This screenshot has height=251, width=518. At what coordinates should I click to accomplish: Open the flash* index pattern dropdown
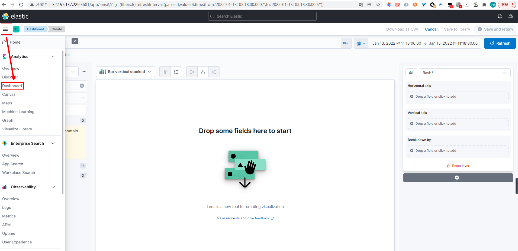465,73
